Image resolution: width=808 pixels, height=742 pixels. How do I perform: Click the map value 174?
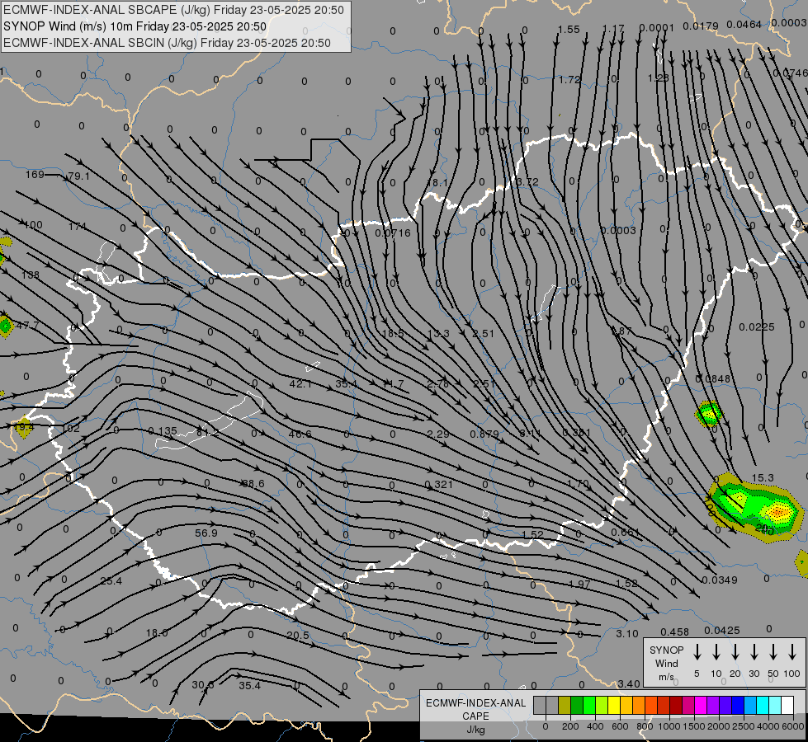[x=78, y=227]
